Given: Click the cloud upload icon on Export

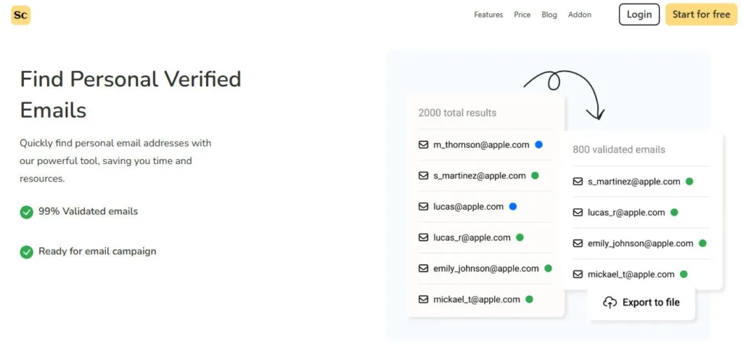Looking at the screenshot, I should click(609, 303).
